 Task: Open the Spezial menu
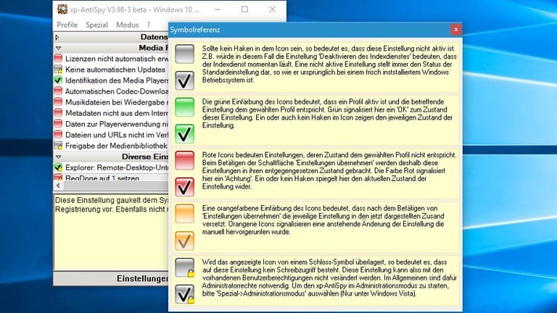[x=96, y=25]
